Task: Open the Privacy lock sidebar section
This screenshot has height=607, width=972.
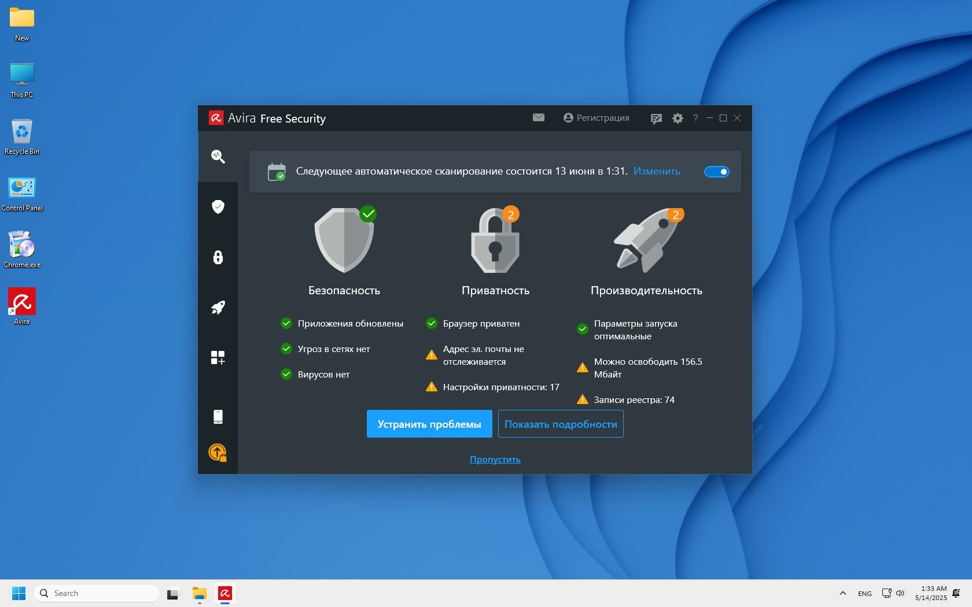Action: 218,257
